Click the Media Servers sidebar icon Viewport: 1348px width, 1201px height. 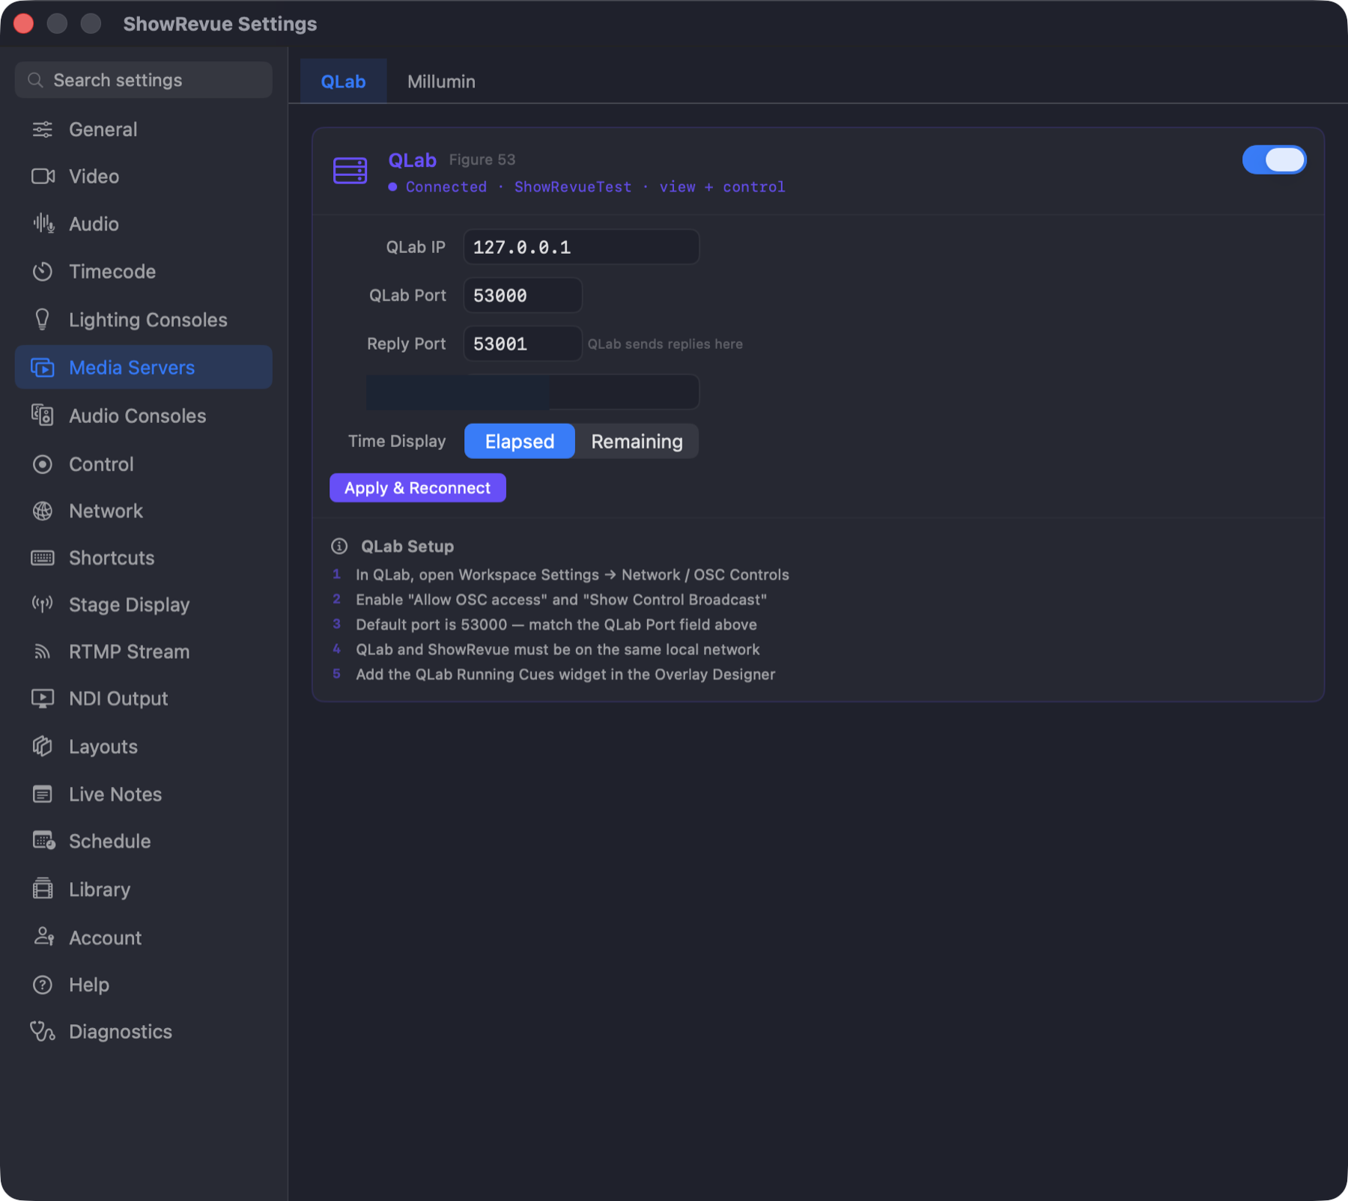43,368
